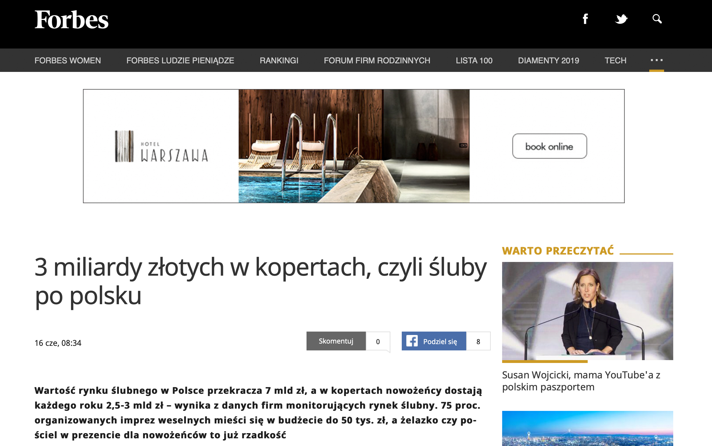The height and width of the screenshot is (446, 712).
Task: Go to Rankingi menu item
Action: tap(279, 60)
